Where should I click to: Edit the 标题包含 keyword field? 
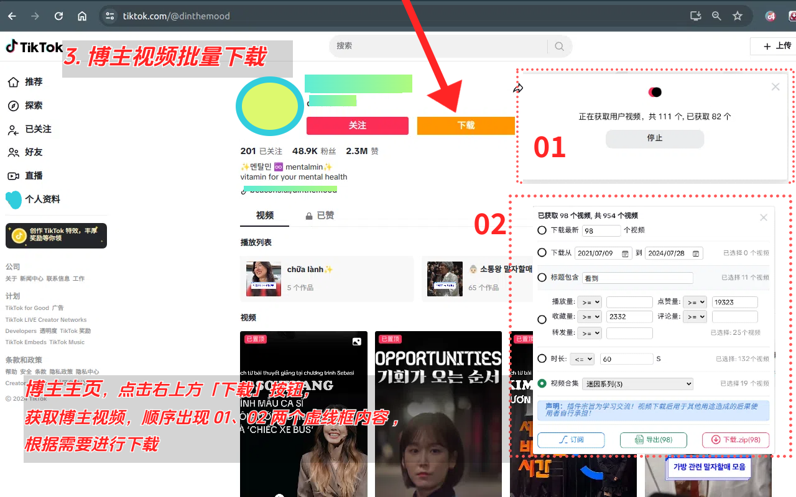tap(637, 278)
